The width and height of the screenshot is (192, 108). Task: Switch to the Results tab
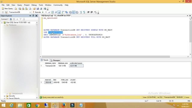pyautogui.click(x=45, y=60)
